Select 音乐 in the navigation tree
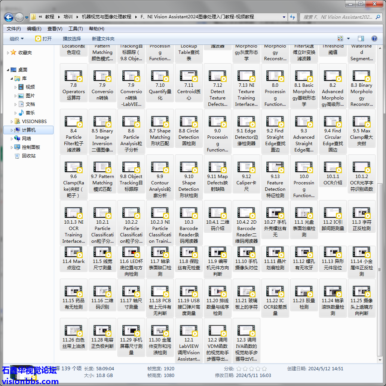The width and height of the screenshot is (386, 386). coord(30,113)
